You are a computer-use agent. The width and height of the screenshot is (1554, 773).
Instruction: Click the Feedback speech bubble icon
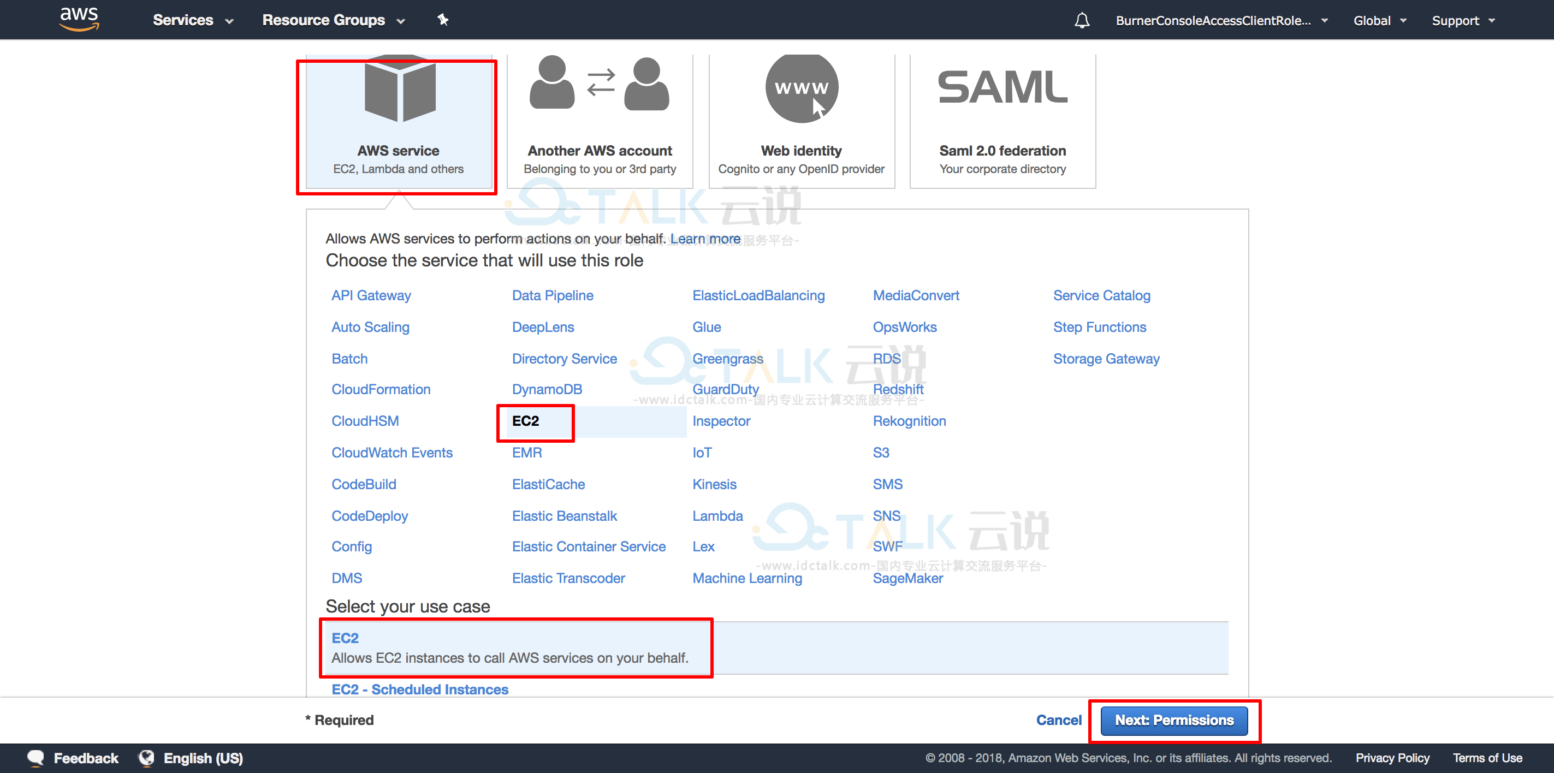point(36,758)
